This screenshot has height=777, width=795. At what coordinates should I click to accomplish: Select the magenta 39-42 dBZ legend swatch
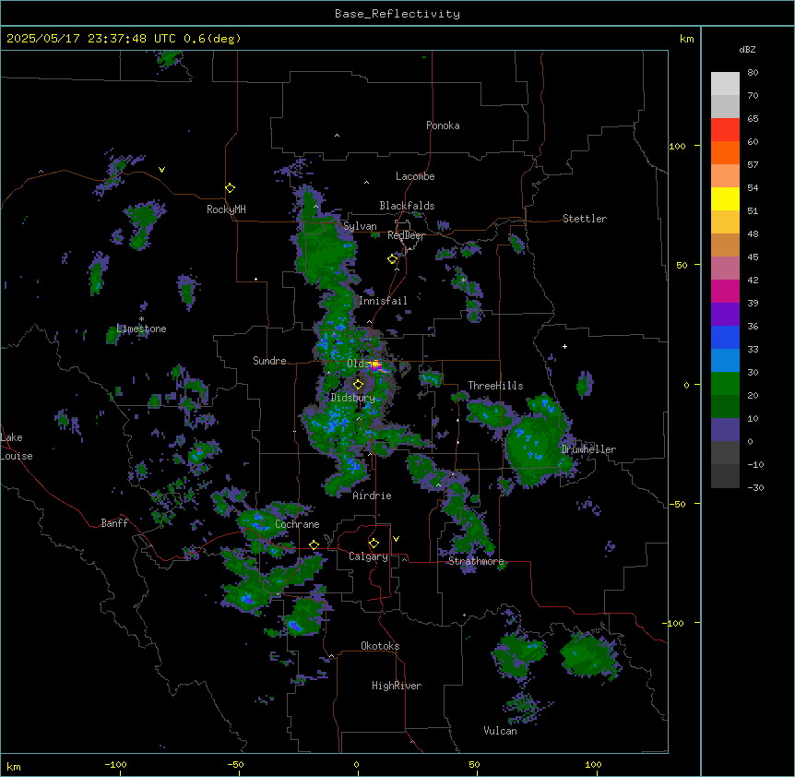pyautogui.click(x=725, y=291)
